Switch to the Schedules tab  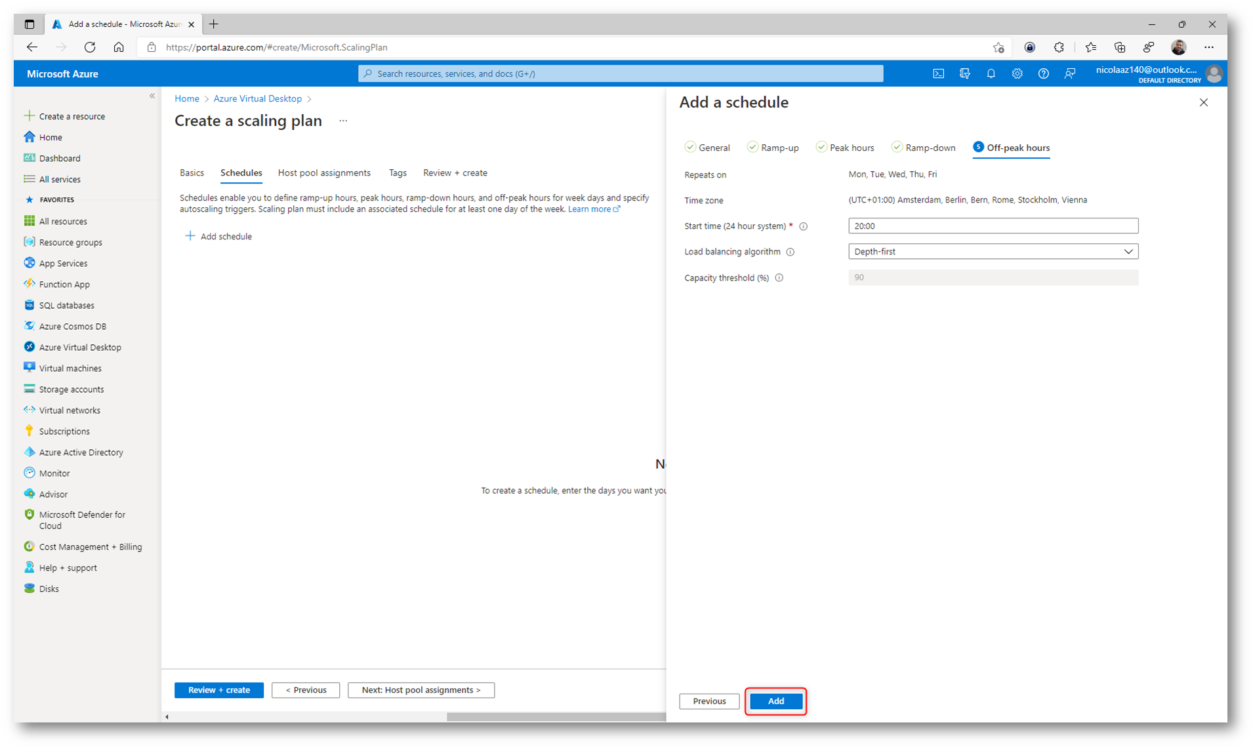pyautogui.click(x=241, y=173)
